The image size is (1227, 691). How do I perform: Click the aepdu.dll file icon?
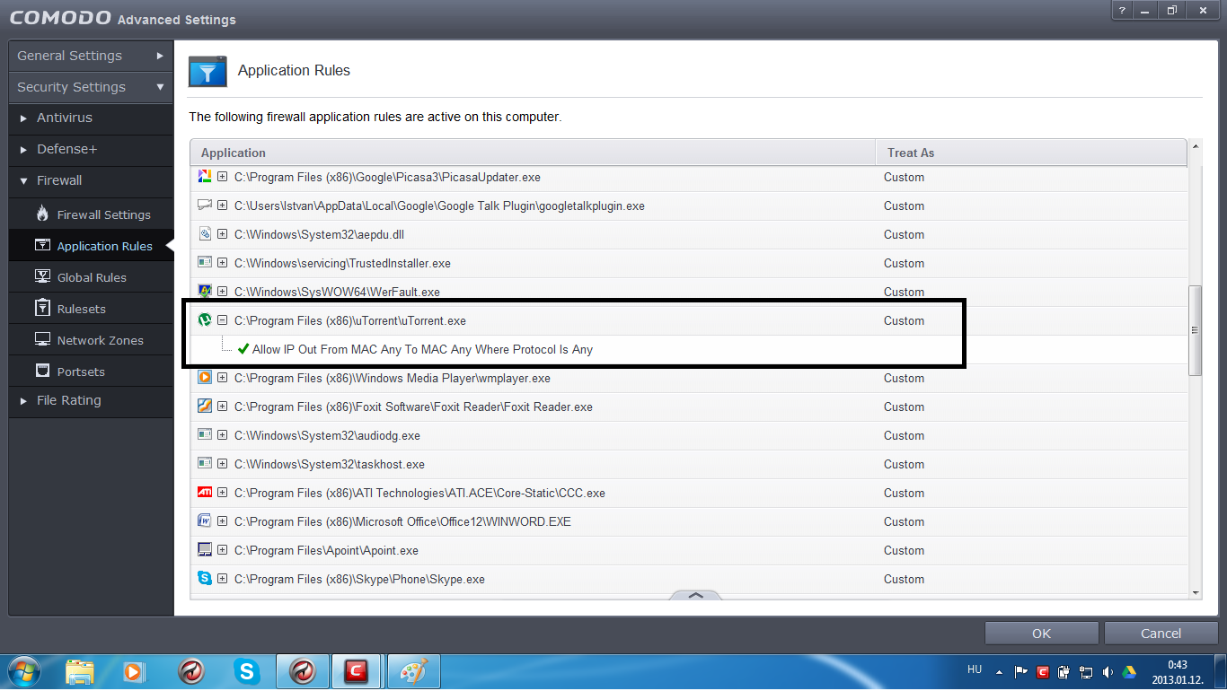pos(205,234)
